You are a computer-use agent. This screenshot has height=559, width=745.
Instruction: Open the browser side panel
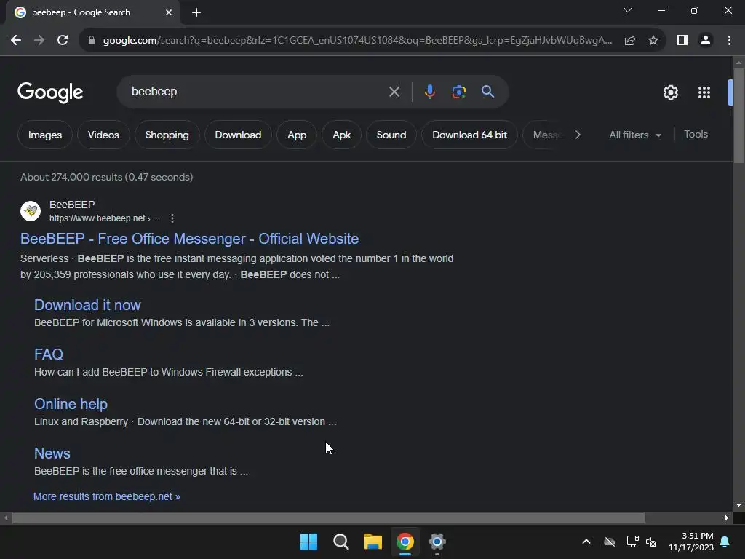coord(682,41)
